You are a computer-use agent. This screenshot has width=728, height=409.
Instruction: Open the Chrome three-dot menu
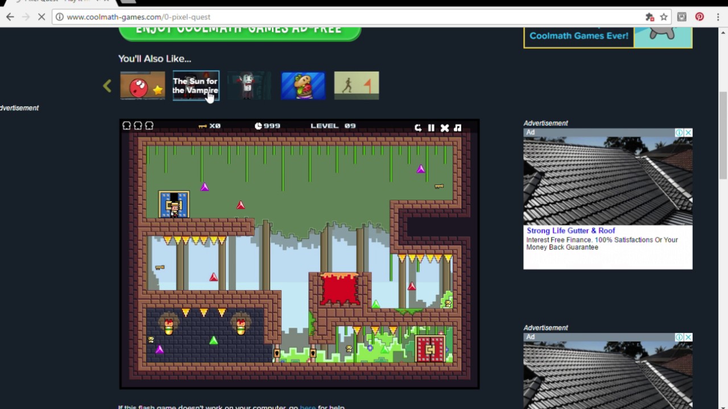[718, 17]
